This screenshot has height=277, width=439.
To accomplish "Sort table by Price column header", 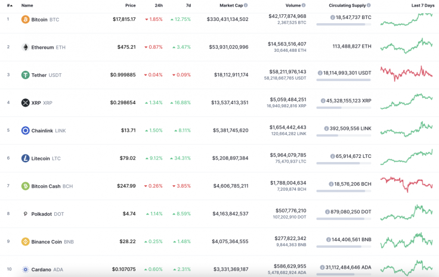I will [130, 5].
